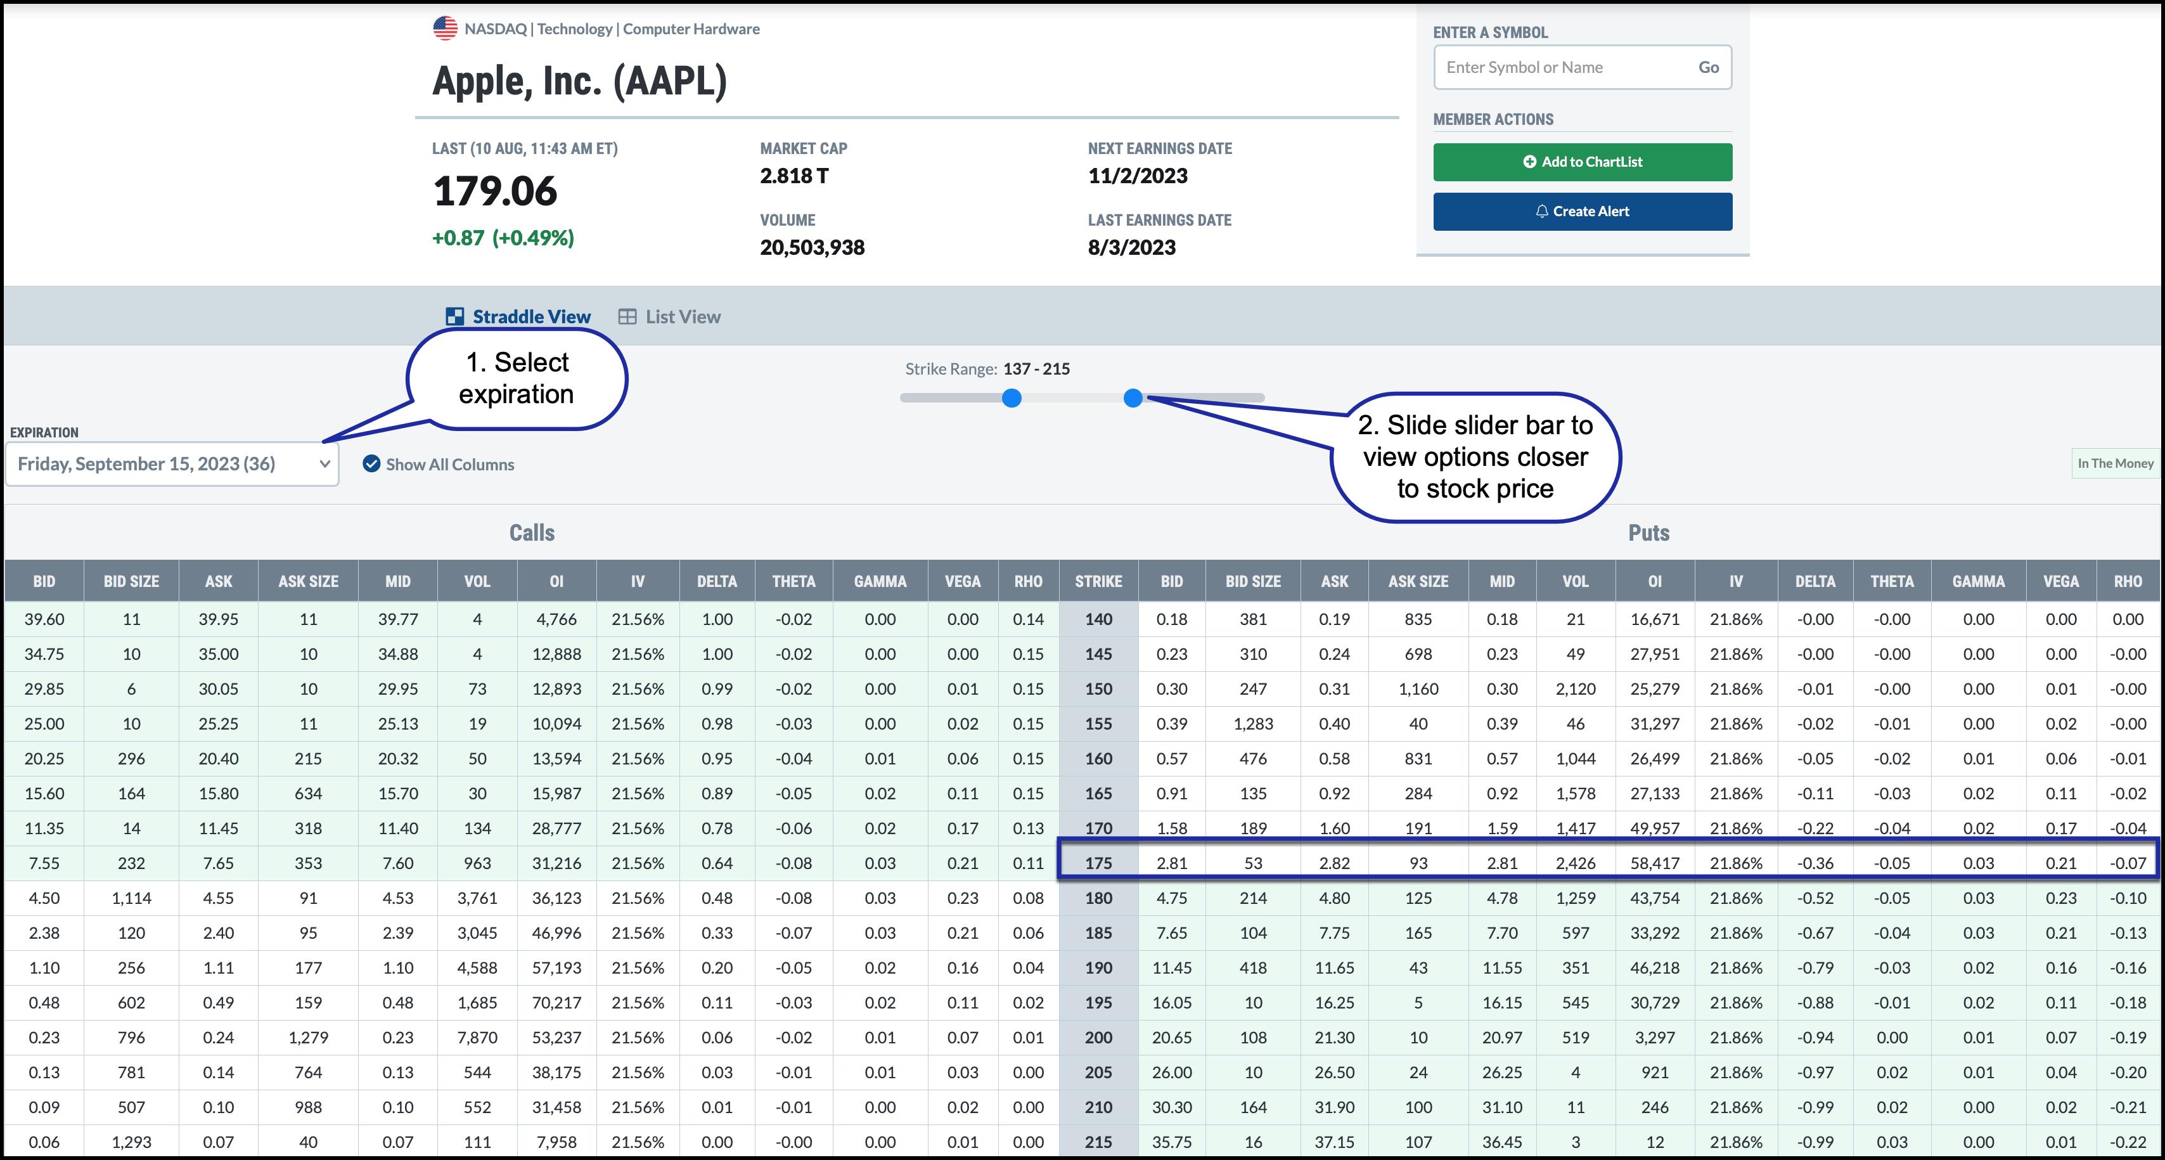Click the US flag icon
This screenshot has height=1160, width=2165.
point(445,29)
